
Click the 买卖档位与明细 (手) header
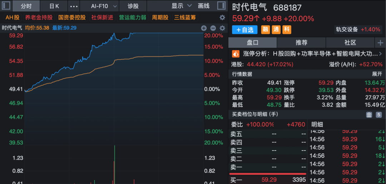(255, 114)
